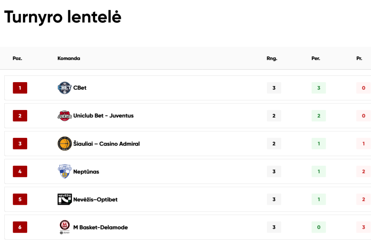Select the Šiauliai basketball logo icon
The height and width of the screenshot is (245, 371).
click(x=64, y=143)
